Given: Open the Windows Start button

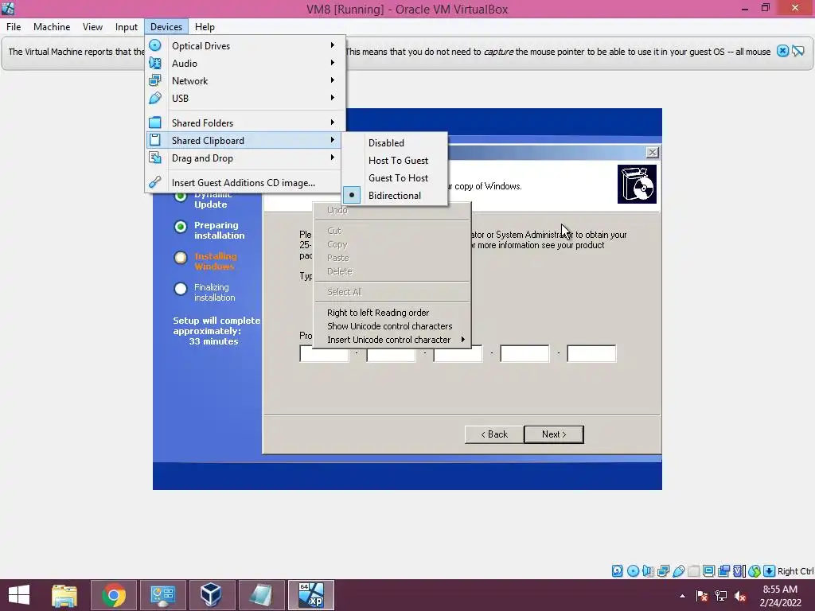Looking at the screenshot, I should point(19,595).
